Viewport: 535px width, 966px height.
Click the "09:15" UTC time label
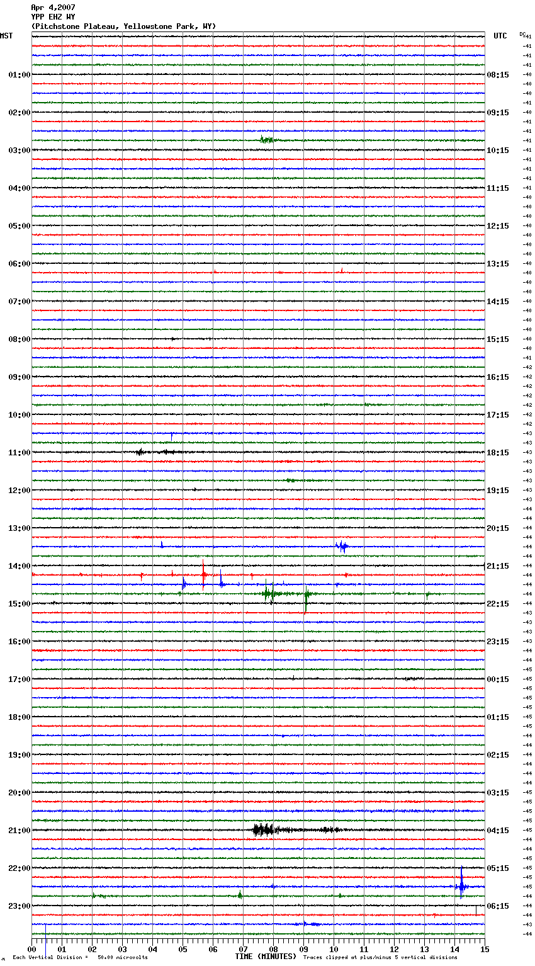point(498,113)
